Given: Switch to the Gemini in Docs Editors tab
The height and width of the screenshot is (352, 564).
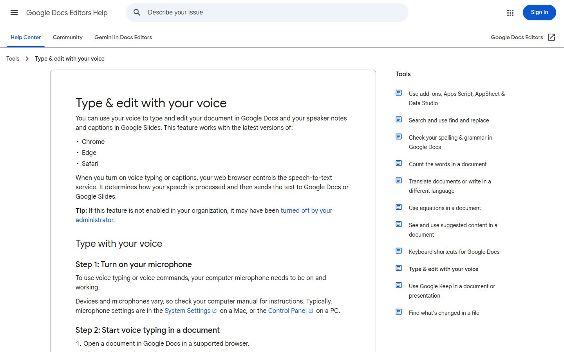Looking at the screenshot, I should pyautogui.click(x=123, y=37).
